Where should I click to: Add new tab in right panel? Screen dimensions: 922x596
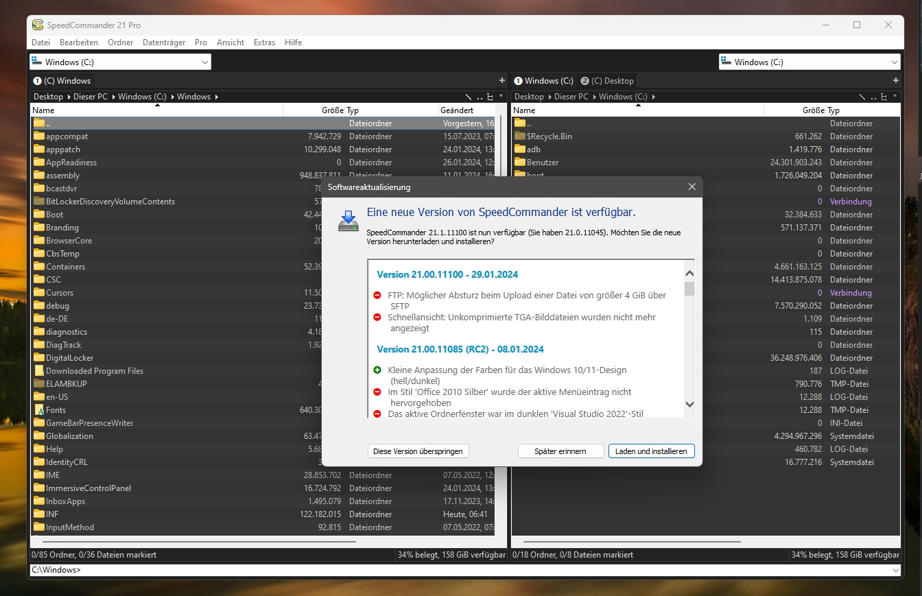895,81
